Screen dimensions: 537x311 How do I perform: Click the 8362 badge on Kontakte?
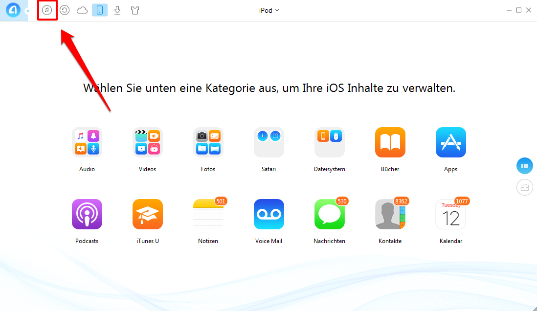pos(401,201)
